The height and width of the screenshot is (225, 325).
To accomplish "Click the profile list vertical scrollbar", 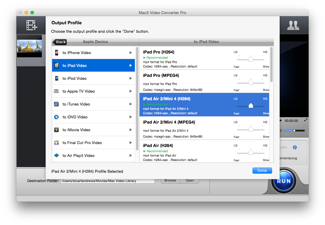I will pyautogui.click(x=271, y=65).
